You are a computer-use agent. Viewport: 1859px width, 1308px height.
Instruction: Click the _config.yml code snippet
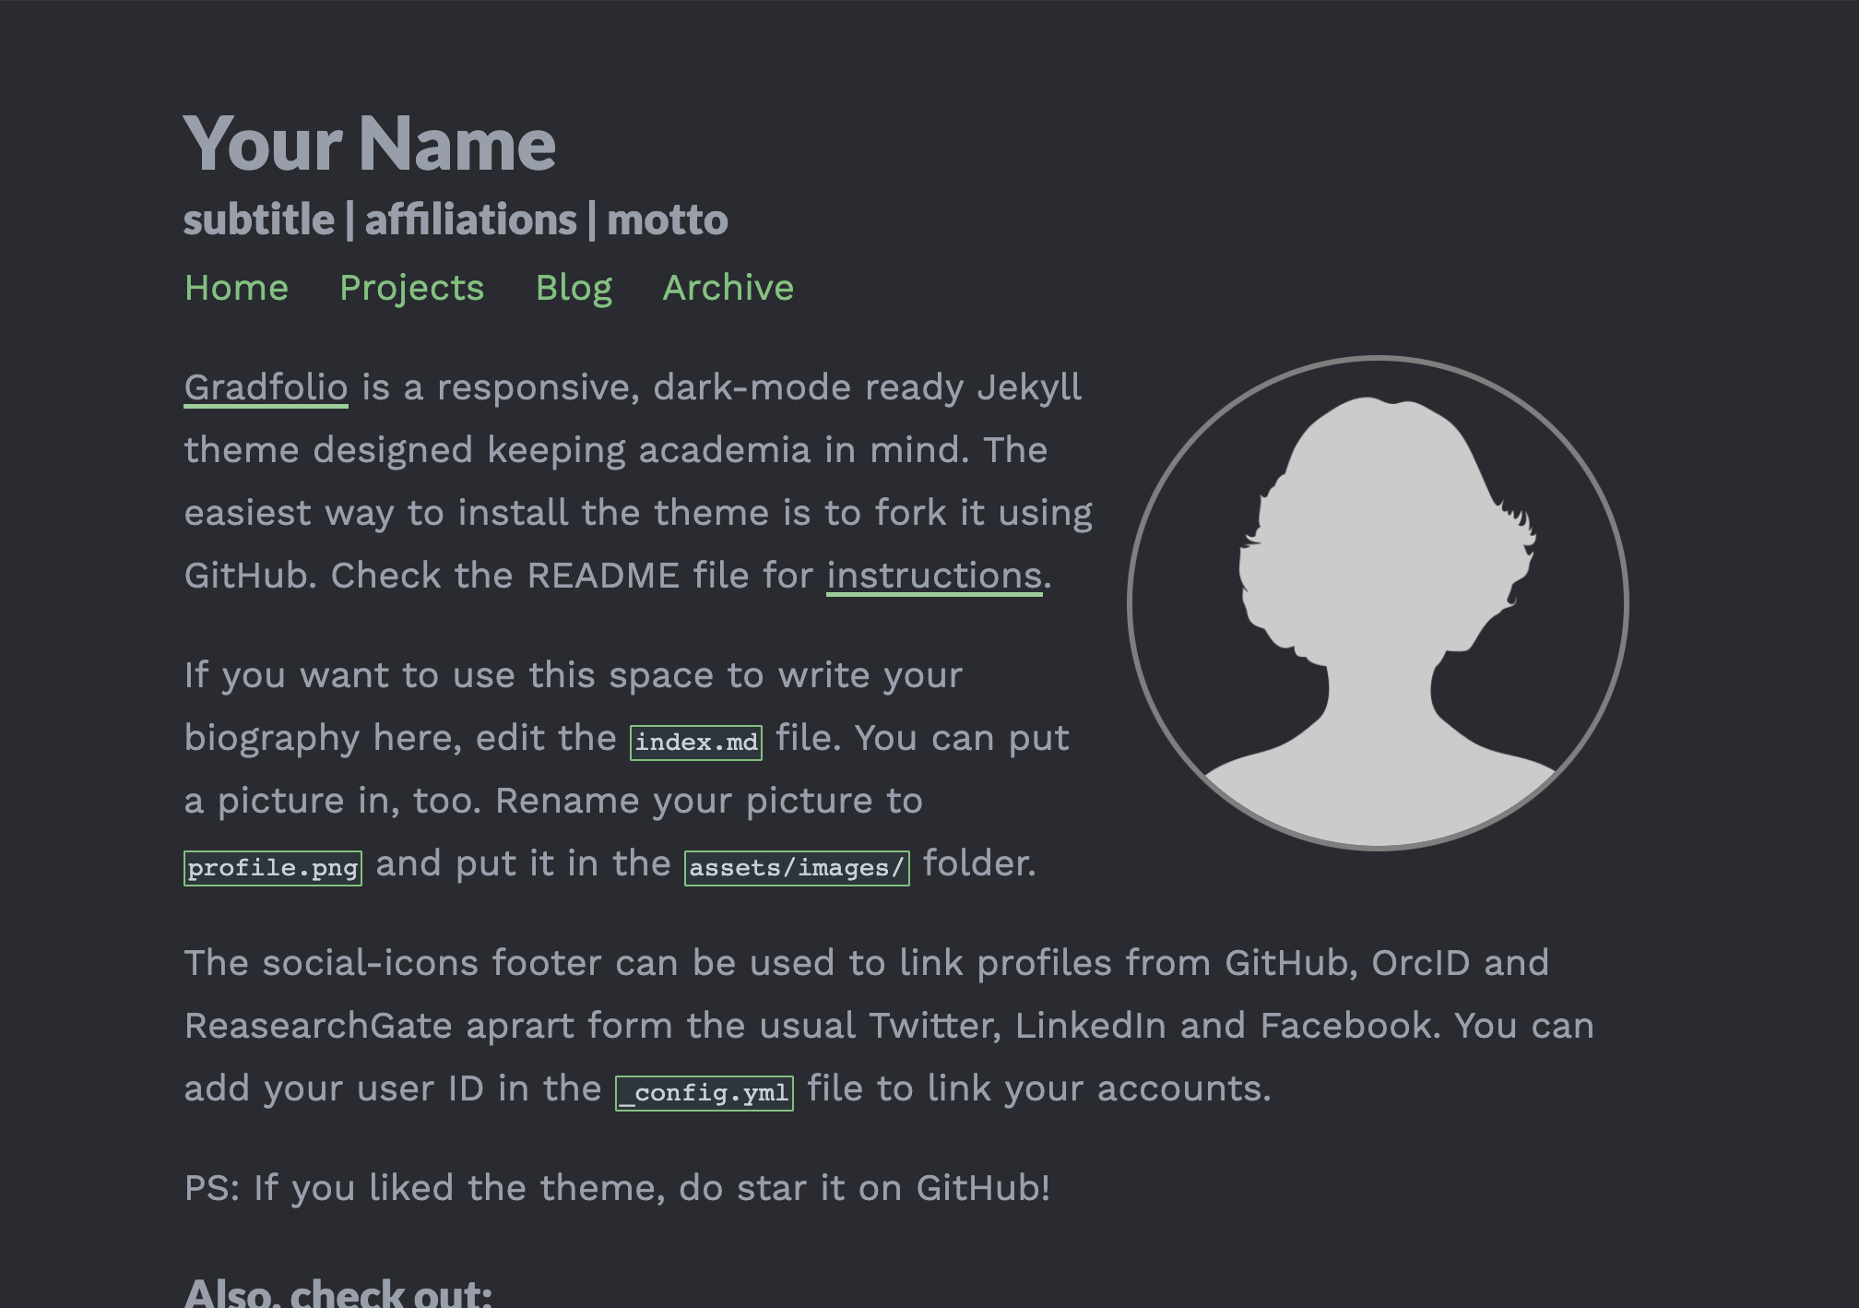pos(705,1093)
